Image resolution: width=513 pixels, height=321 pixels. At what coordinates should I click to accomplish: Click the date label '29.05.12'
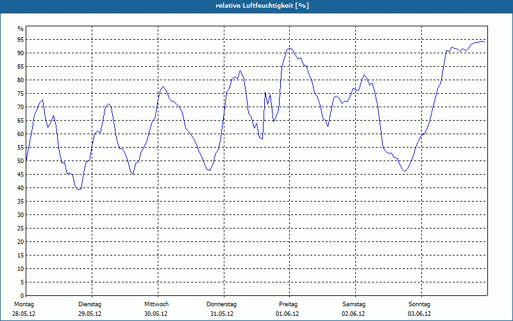click(90, 314)
